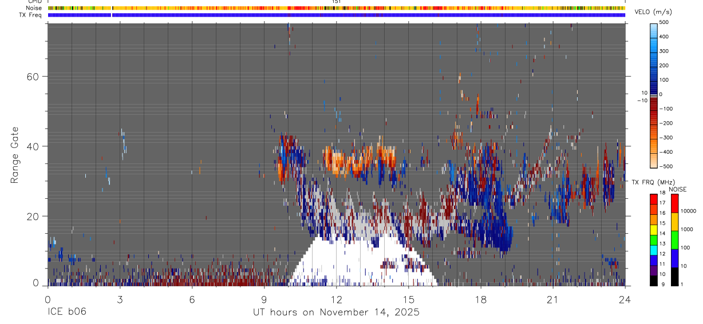The image size is (703, 324).
Task: Click the 13 label on the TX FRQ legend
Action: [662, 243]
